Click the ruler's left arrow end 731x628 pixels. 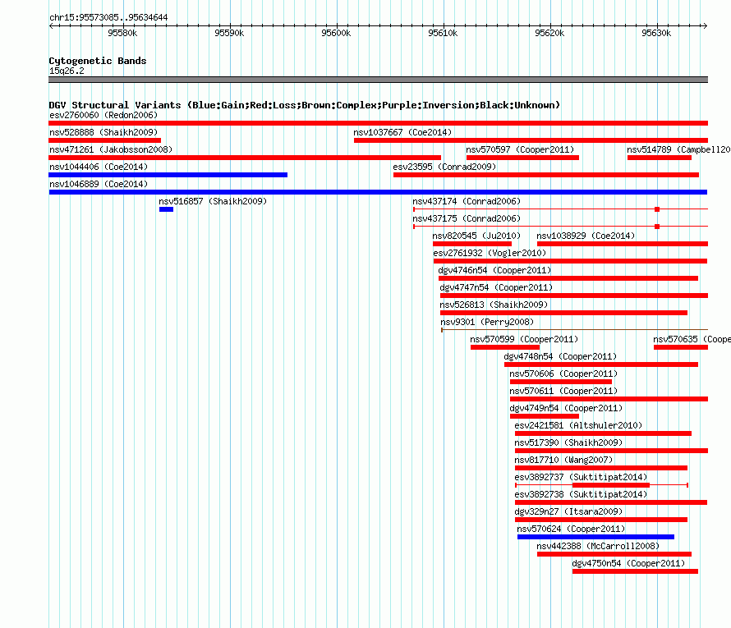pyautogui.click(x=51, y=25)
